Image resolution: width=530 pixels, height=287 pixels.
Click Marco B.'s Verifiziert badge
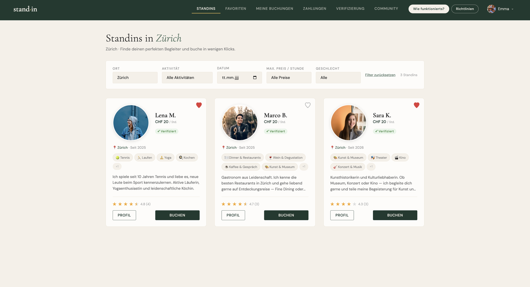tap(276, 131)
